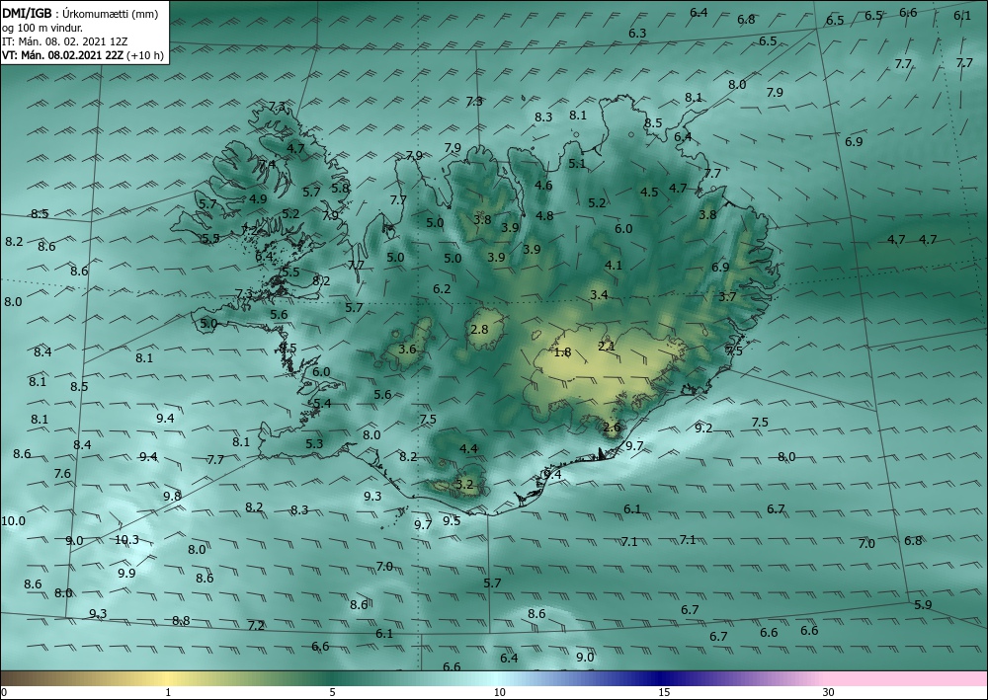988x700 pixels.
Task: Click the 3.4 value in central Iceland
Action: [x=600, y=294]
